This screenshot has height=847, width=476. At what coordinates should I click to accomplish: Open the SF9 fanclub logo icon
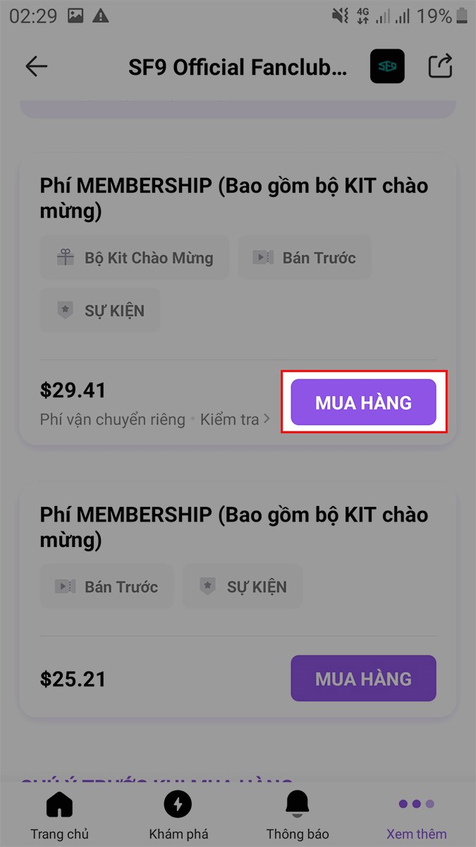coord(386,66)
